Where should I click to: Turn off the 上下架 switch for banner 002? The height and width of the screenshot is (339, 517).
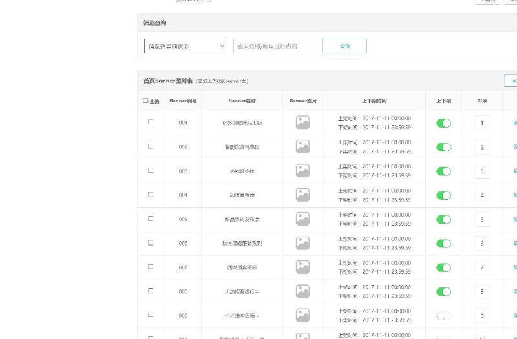[x=443, y=147]
